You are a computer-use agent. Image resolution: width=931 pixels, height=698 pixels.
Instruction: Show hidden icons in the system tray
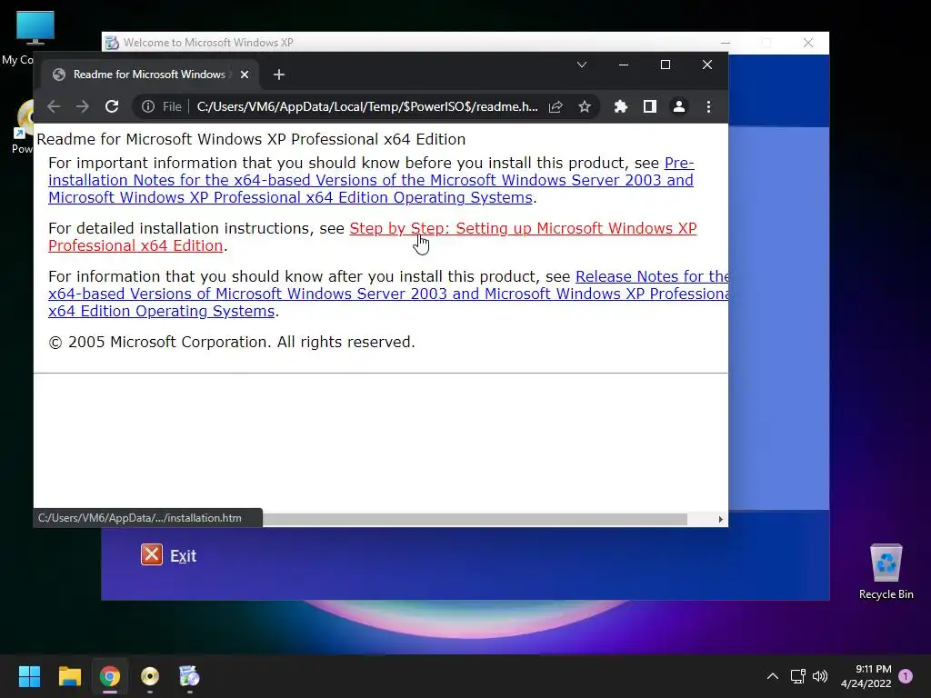pyautogui.click(x=773, y=676)
